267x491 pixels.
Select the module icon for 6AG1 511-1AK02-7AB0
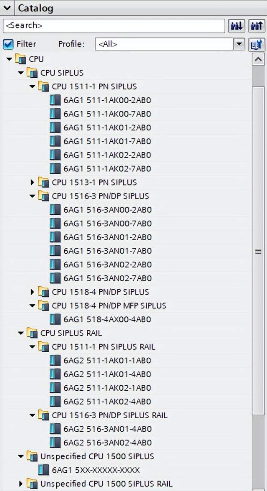coord(55,169)
